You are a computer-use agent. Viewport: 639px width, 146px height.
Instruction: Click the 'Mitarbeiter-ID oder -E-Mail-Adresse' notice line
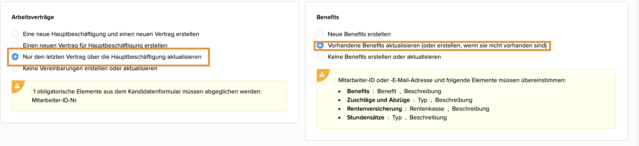pos(452,80)
